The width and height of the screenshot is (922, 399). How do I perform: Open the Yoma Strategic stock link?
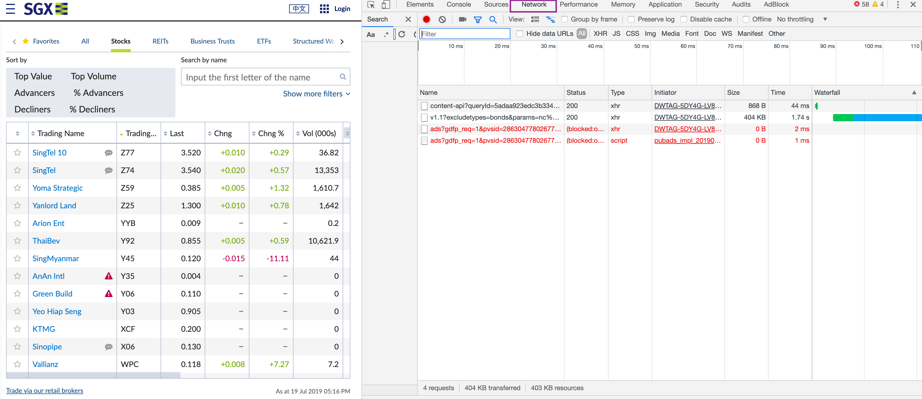pyautogui.click(x=58, y=188)
